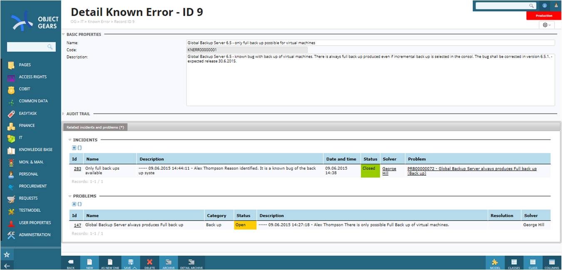The height and width of the screenshot is (270, 562).
Task: Go to Known Error in the breadcrumb
Action: click(x=99, y=22)
